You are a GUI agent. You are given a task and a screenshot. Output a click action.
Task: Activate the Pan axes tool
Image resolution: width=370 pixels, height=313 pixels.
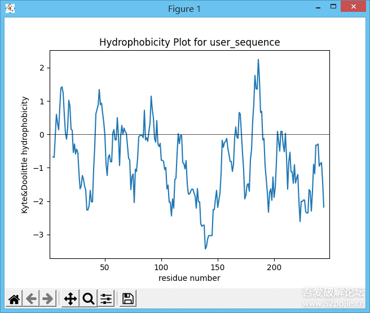[71, 298]
